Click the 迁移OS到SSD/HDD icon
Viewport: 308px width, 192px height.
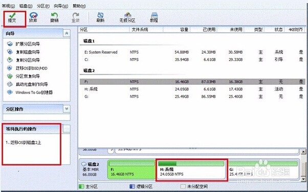(10, 68)
